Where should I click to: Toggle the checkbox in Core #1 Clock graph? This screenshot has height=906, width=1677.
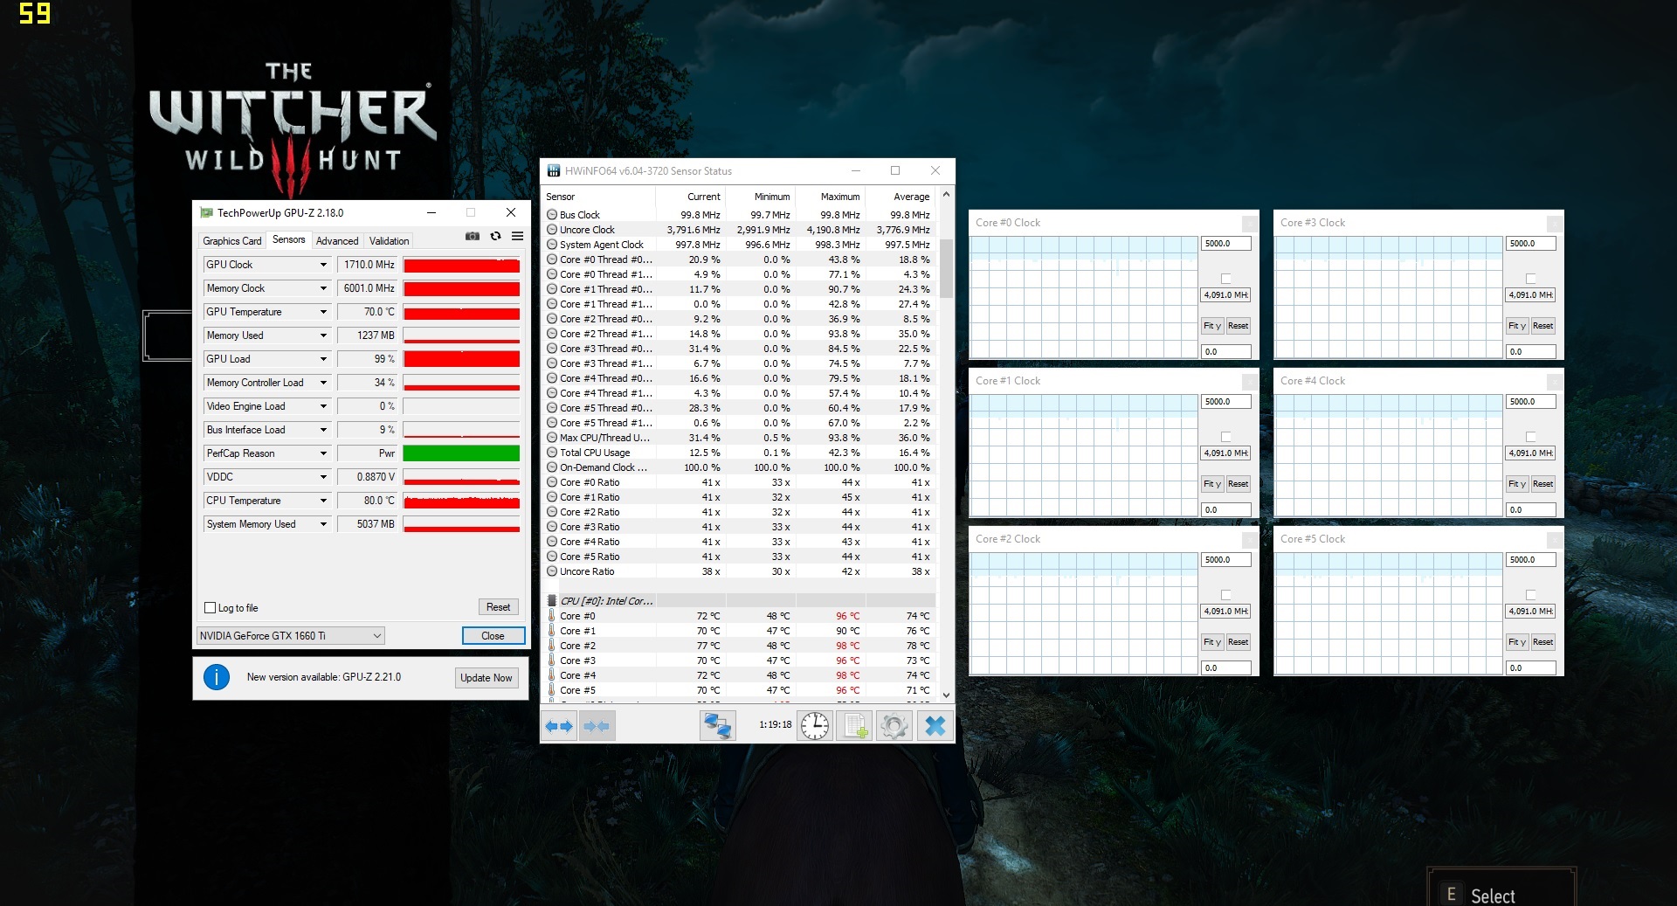click(x=1226, y=437)
